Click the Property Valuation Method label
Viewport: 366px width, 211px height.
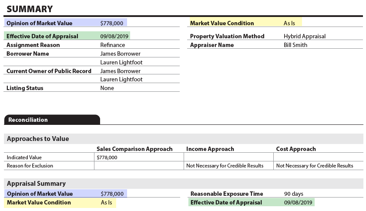tap(227, 36)
